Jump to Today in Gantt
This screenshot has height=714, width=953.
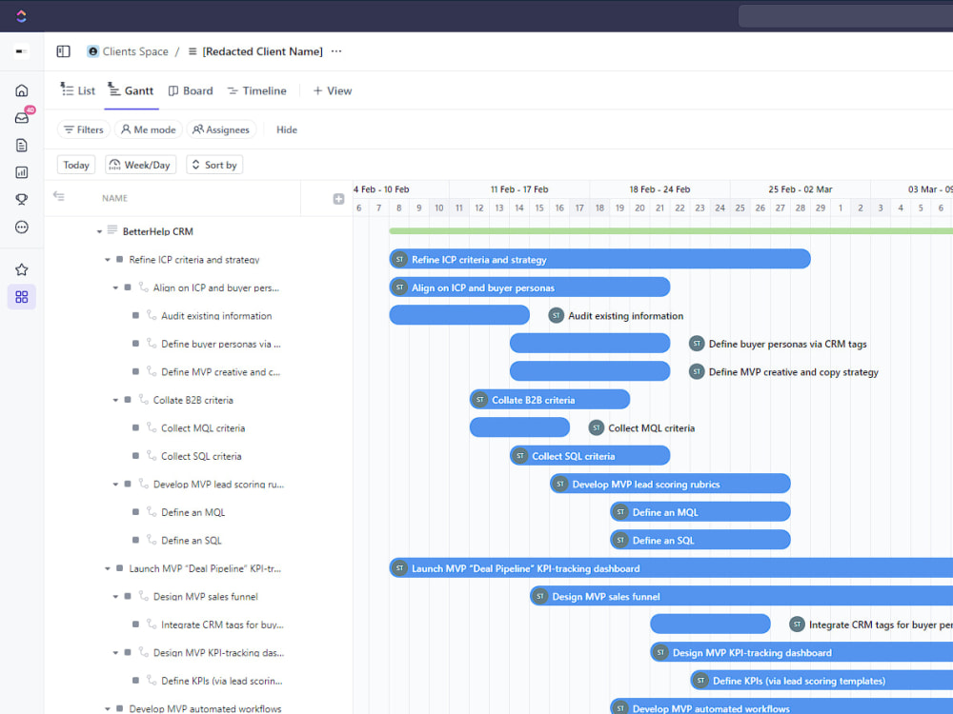coord(76,165)
